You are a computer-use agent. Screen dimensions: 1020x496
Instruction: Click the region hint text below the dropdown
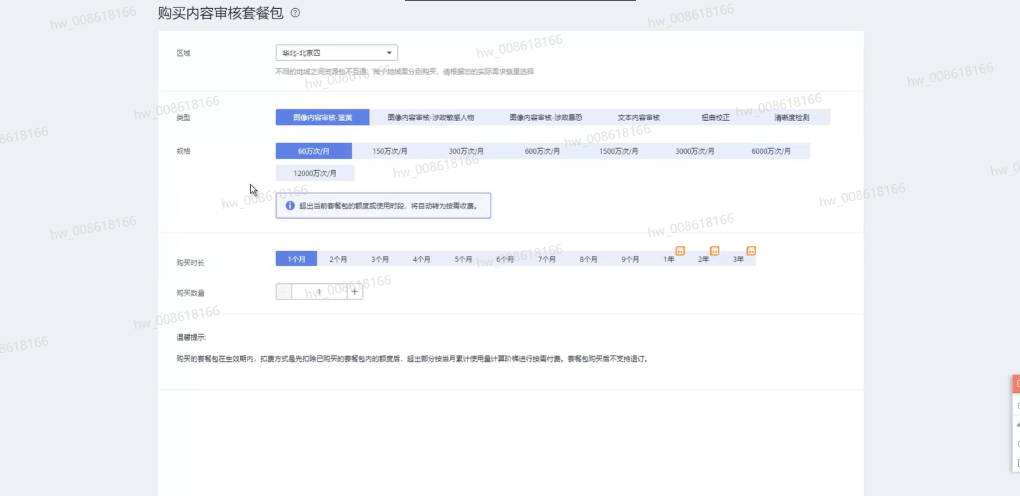[x=404, y=72]
